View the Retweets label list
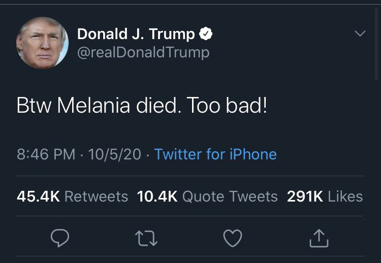 pos(97,196)
